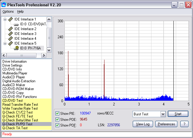Click the IDE Interface 5 chip icon
Viewport: 193px width, 138px height.
point(11,43)
